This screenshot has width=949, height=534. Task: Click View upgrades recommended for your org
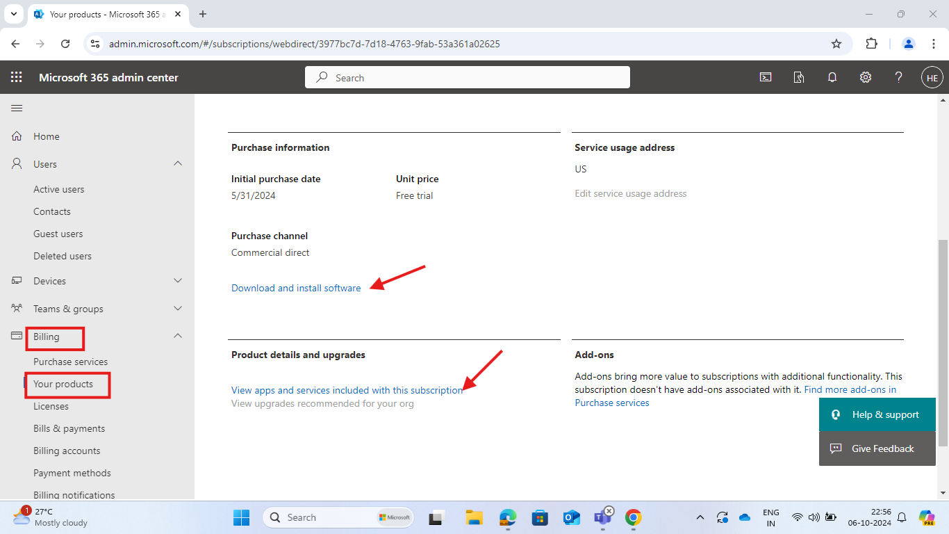click(x=322, y=403)
